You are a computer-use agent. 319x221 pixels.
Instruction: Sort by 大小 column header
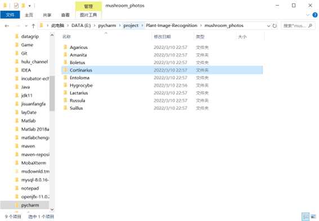242,37
